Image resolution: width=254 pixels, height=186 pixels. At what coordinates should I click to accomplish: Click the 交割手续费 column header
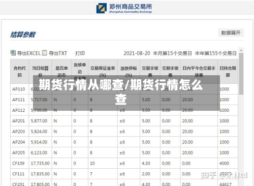[x=170, y=72]
